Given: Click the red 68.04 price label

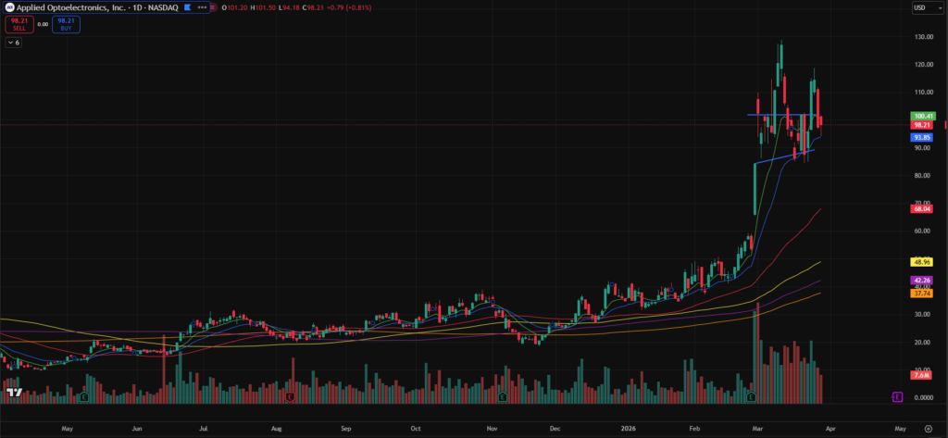Looking at the screenshot, I should pyautogui.click(x=922, y=208).
